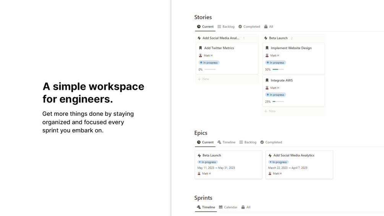Click In progress tag on Implement Website Design
Screen dimensions: 384x216
pos(275,63)
